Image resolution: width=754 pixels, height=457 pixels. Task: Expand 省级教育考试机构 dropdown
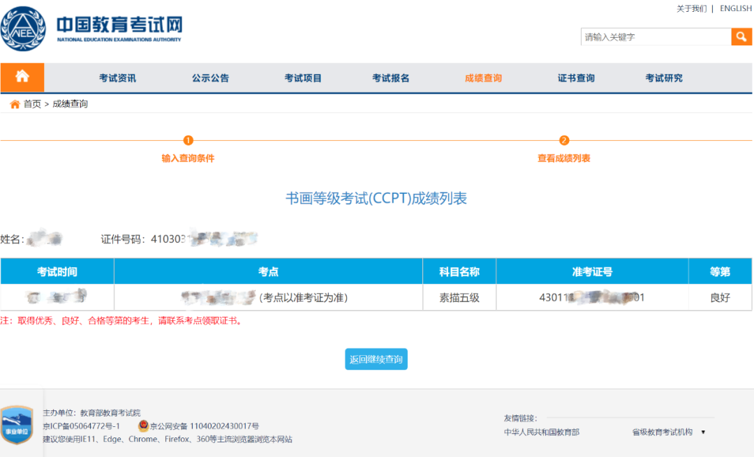(669, 432)
